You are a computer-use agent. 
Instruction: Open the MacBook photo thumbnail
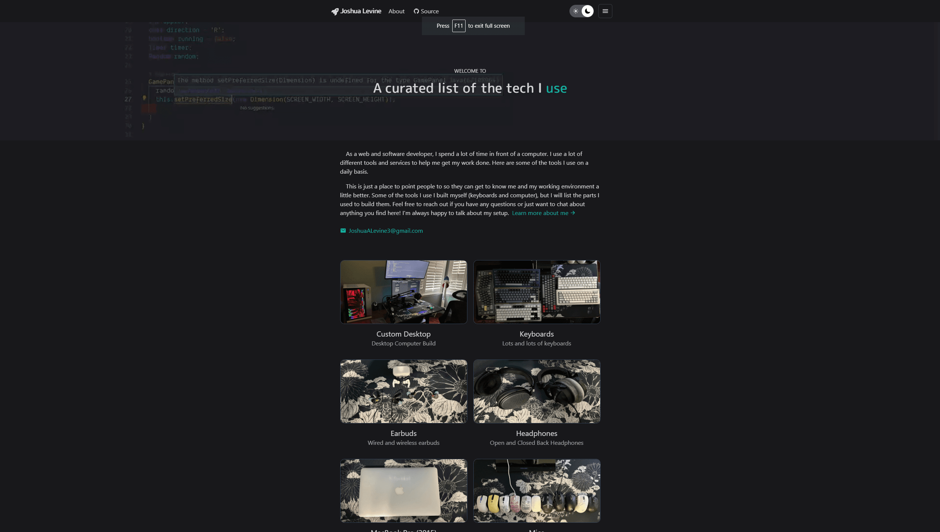pos(404,491)
